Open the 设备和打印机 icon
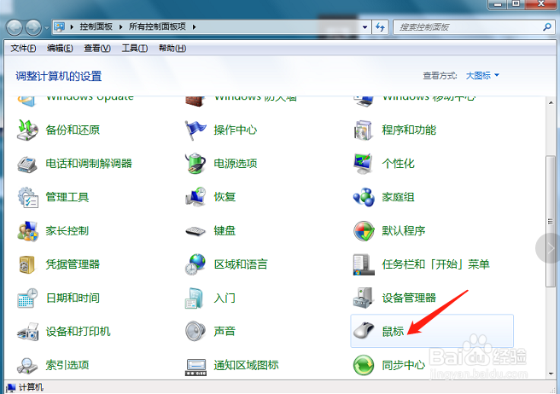 27,332
